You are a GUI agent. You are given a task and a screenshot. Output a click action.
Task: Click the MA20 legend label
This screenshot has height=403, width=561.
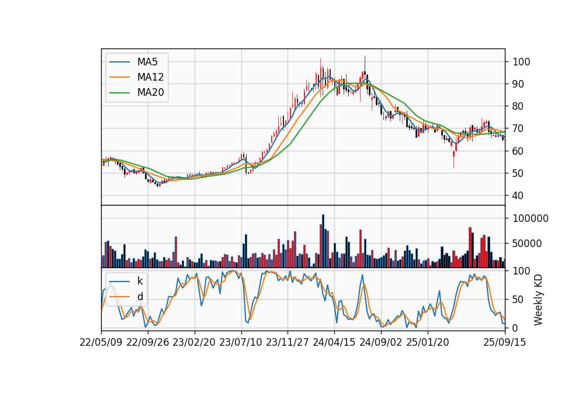(150, 92)
